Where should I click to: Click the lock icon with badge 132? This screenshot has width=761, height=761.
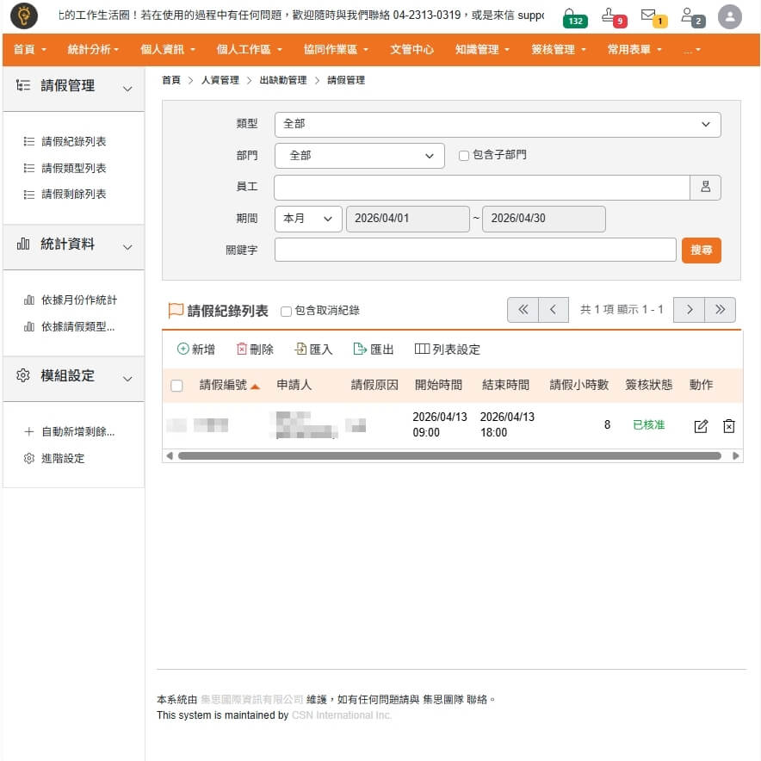(x=572, y=15)
